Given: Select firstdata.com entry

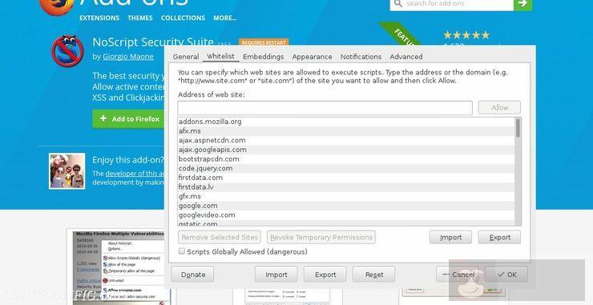Looking at the screenshot, I should point(346,178).
